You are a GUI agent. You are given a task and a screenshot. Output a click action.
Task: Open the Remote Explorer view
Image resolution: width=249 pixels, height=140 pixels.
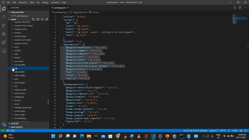4,51
